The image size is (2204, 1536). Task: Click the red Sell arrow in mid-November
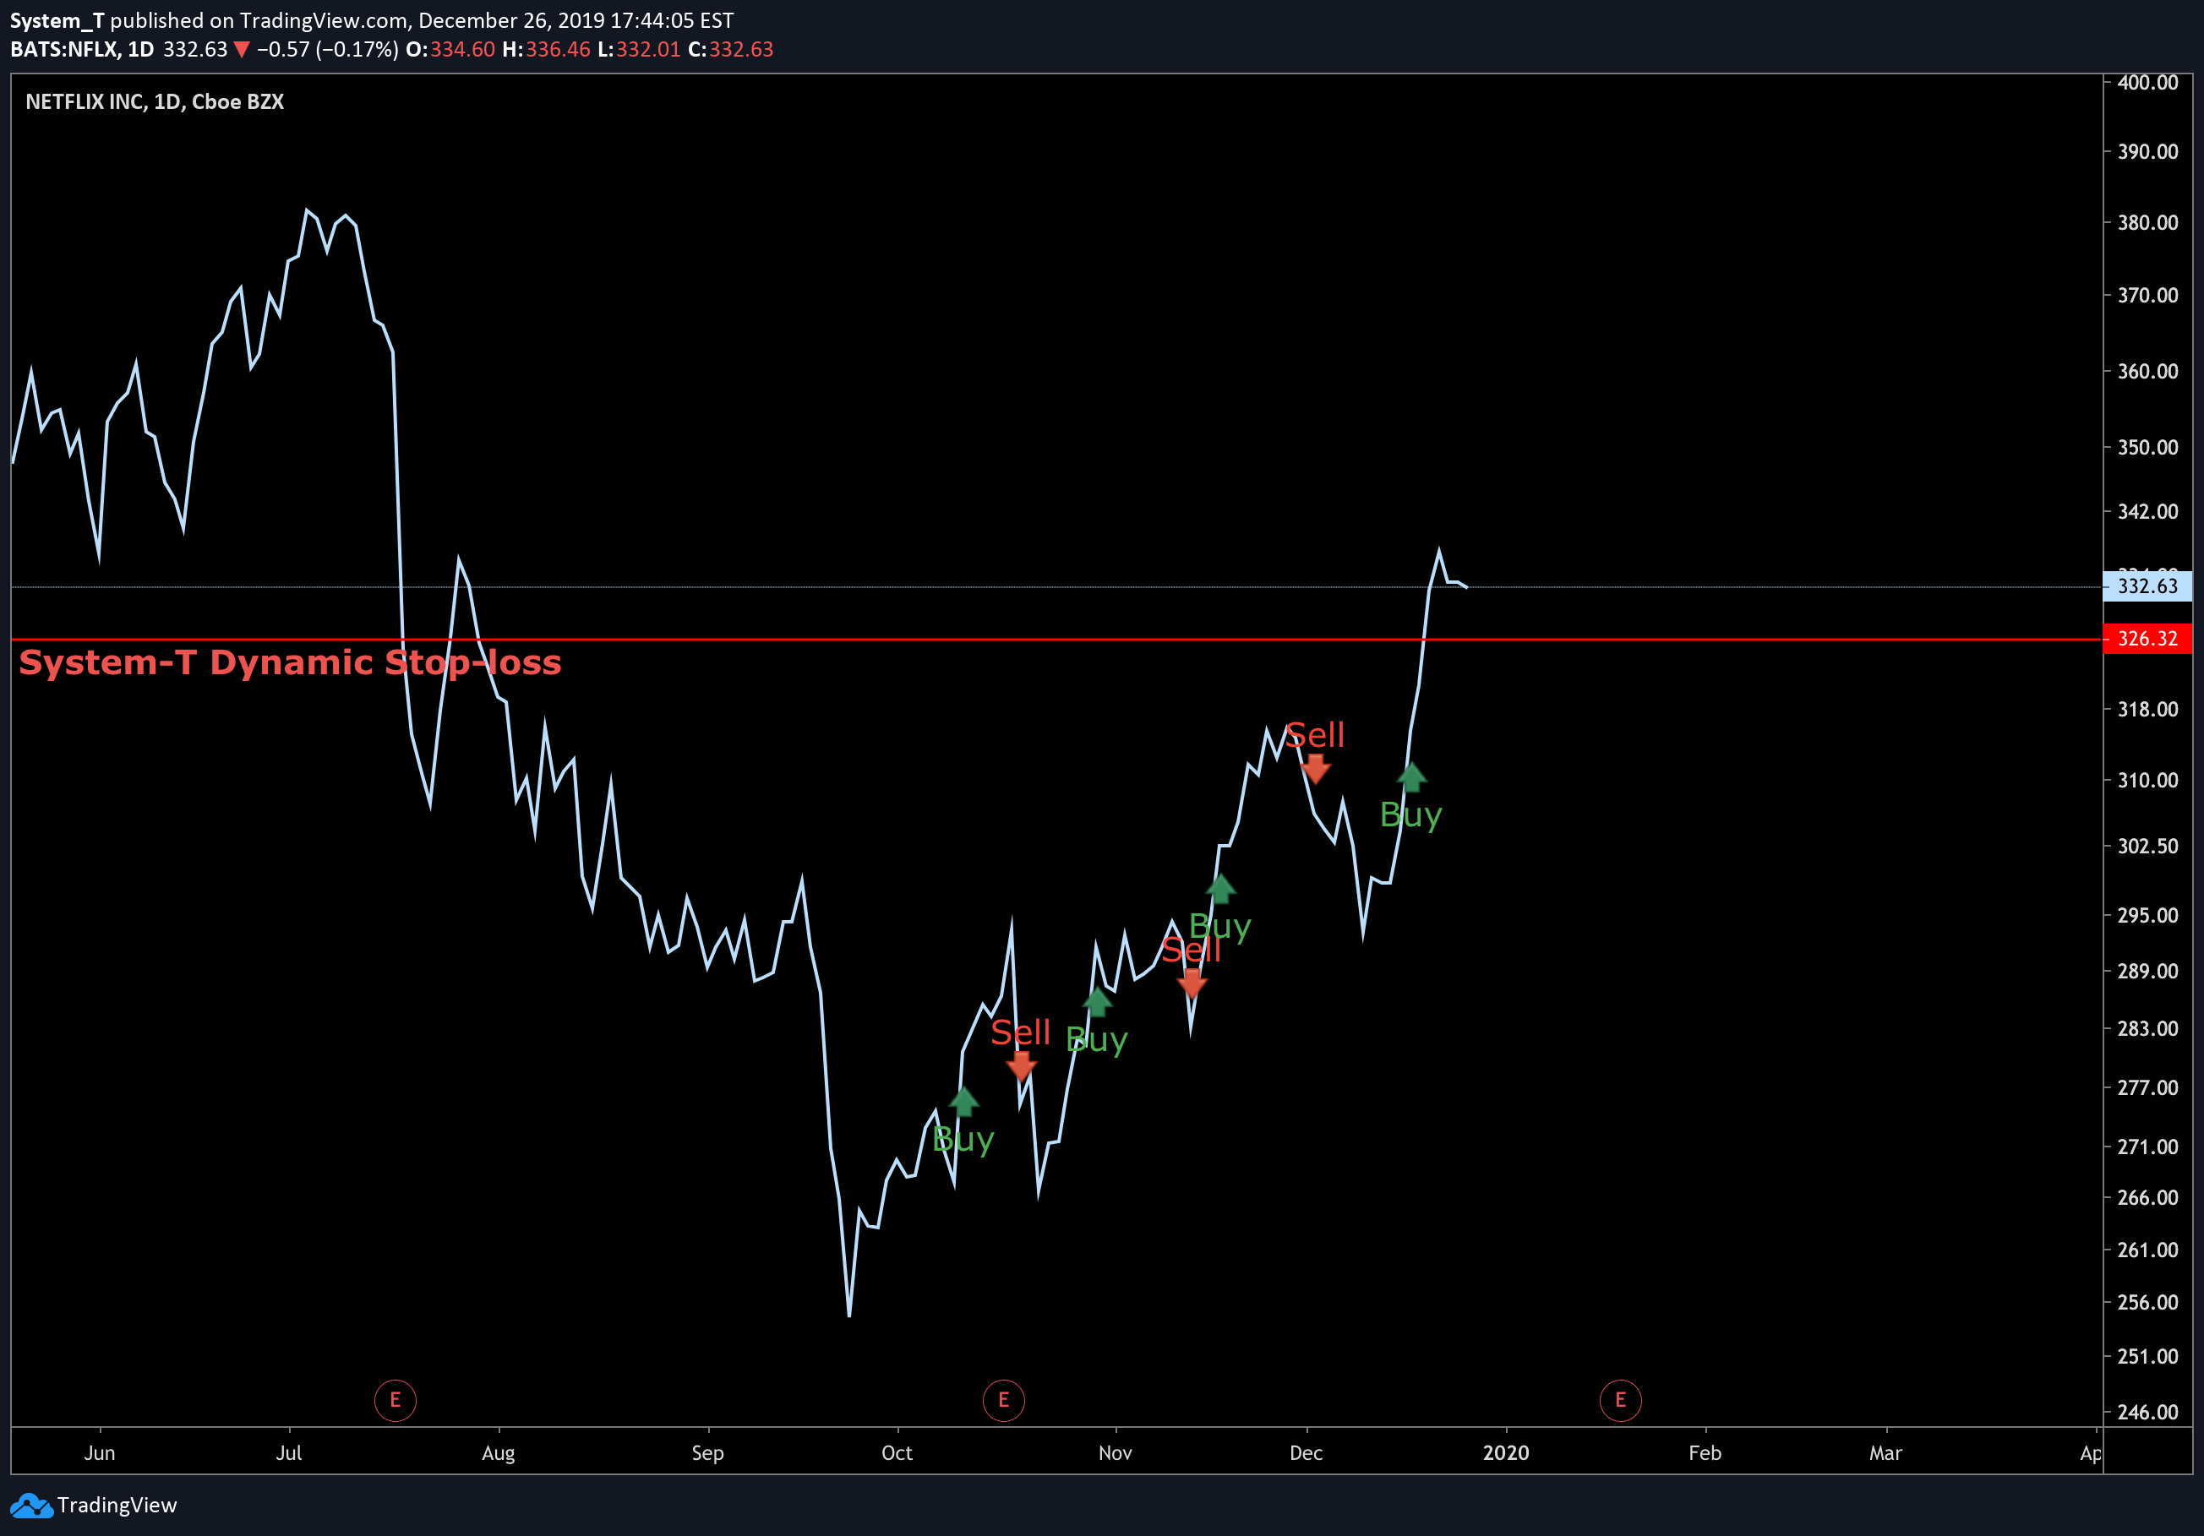[x=1192, y=983]
